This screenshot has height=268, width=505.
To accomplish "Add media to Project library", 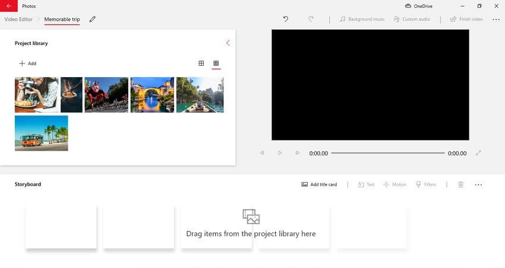I will [x=28, y=63].
